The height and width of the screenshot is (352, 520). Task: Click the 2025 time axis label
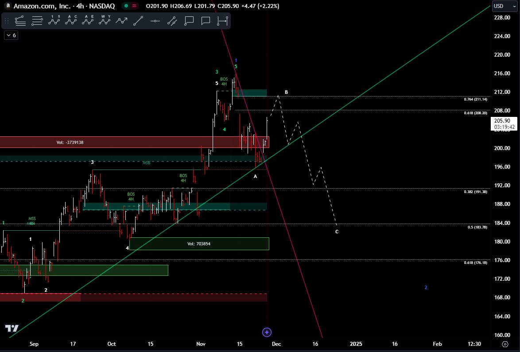356,344
